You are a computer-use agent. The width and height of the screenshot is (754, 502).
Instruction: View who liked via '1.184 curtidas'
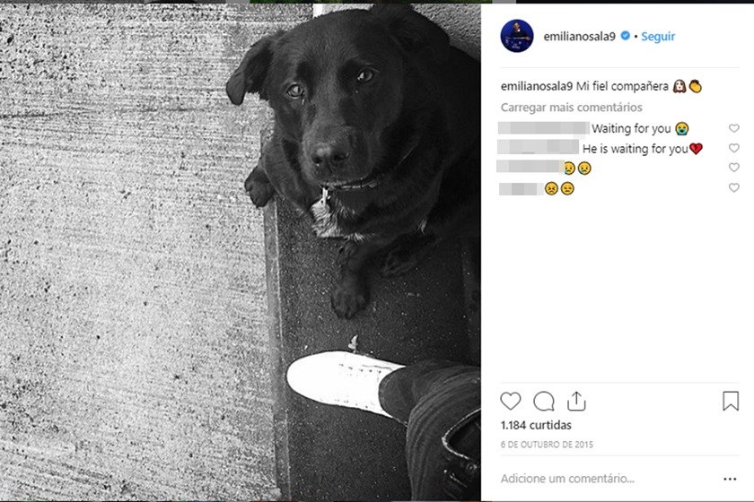click(536, 425)
